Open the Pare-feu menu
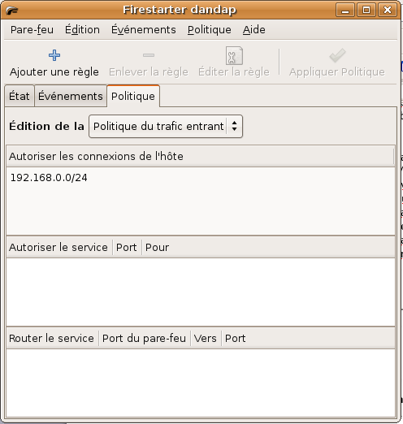Screen dimensions: 403x424 [32, 30]
